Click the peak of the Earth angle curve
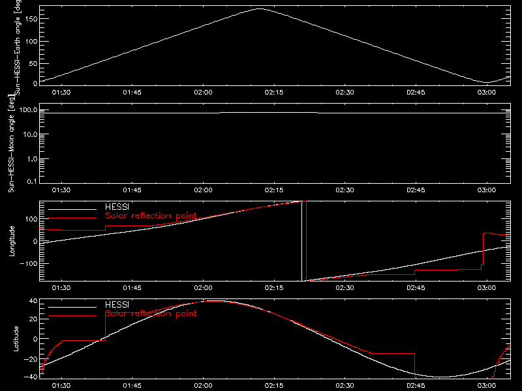This screenshot has width=522, height=391. pyautogui.click(x=259, y=9)
